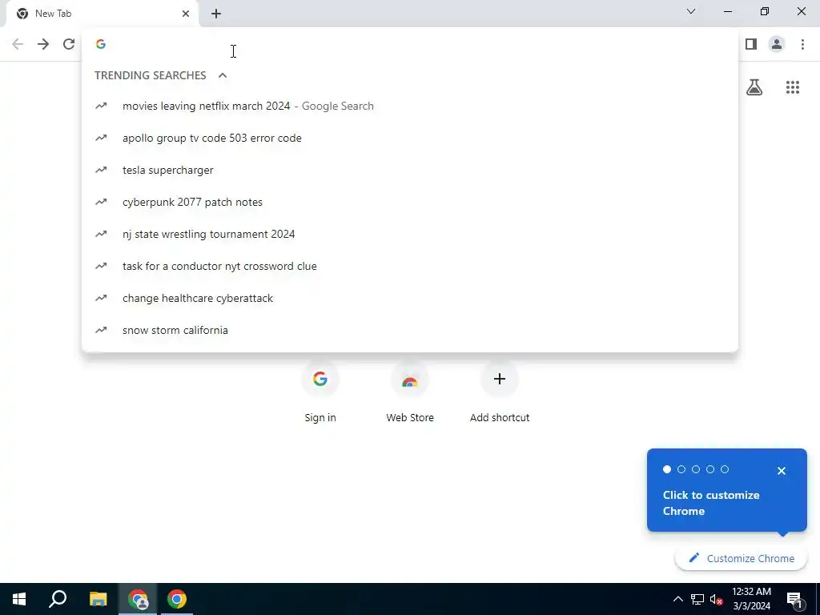Open a new tab with the plus button
This screenshot has height=615, width=820.
216,14
